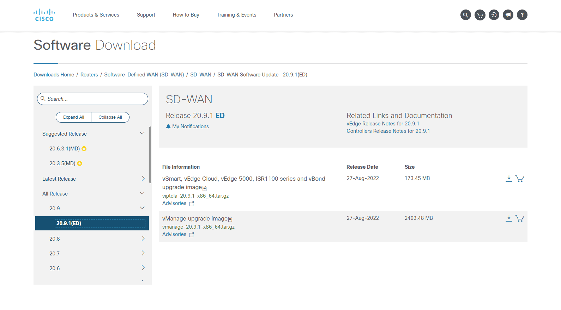Click file details icon after vManage upgrade image
This screenshot has height=310, width=561.
click(230, 219)
